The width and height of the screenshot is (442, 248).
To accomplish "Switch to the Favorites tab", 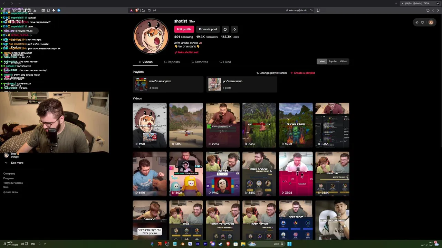I will (x=199, y=62).
